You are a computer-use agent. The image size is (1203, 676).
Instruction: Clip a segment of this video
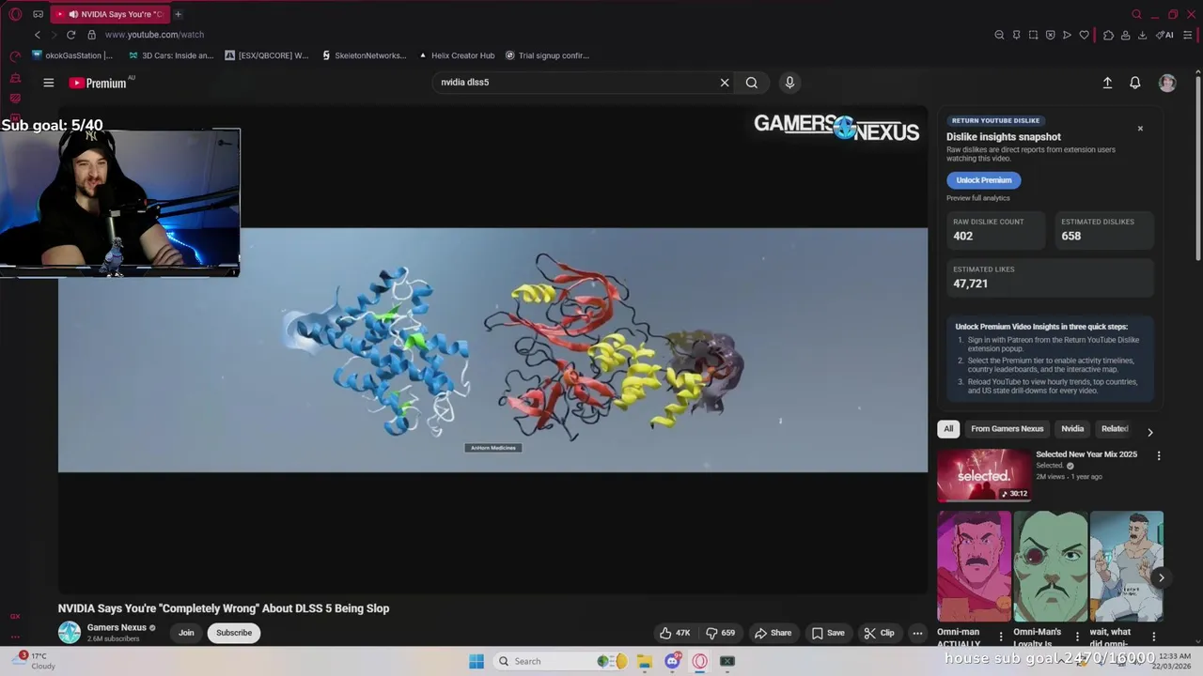(879, 633)
